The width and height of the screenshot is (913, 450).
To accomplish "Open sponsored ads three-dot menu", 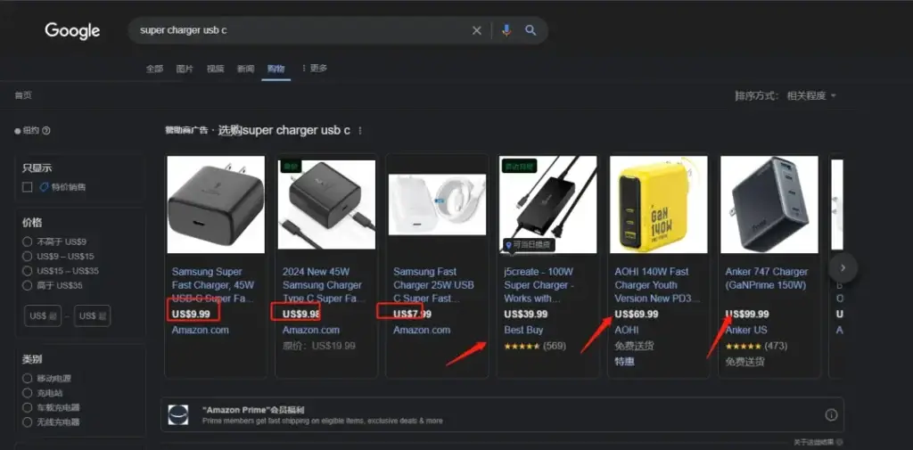I will [x=360, y=131].
